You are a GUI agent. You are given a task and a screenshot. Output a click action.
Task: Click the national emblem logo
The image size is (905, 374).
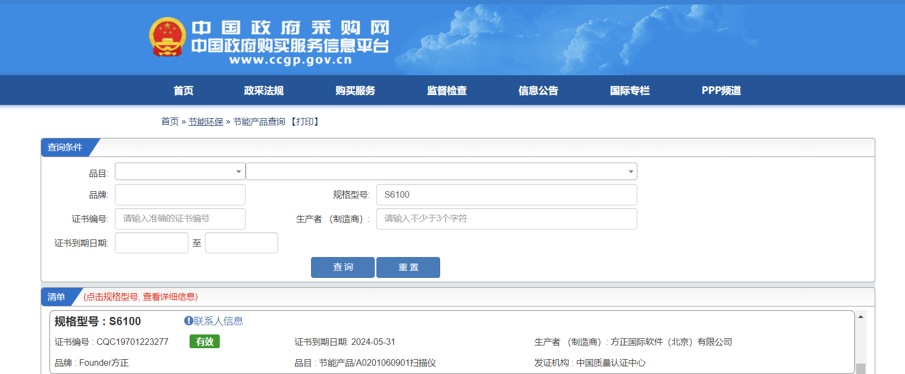pos(168,37)
